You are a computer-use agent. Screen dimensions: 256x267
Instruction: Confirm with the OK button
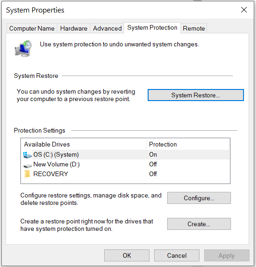127,255
